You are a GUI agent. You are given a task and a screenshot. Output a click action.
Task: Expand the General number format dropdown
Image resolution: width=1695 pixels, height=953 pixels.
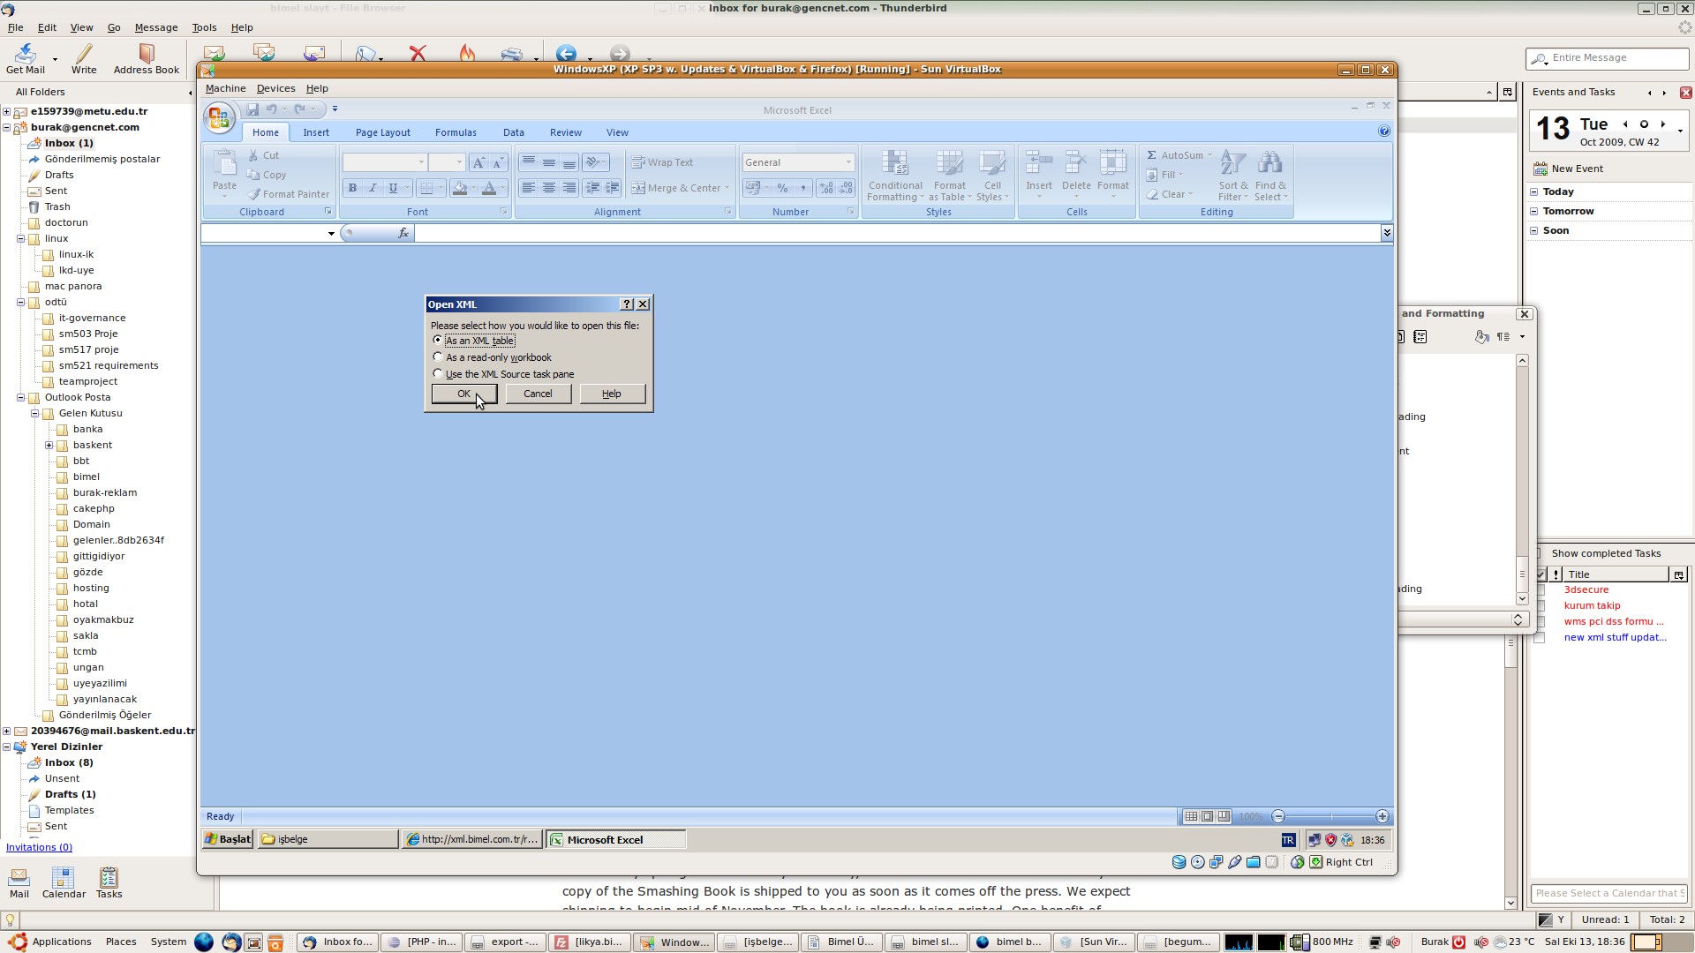848,161
